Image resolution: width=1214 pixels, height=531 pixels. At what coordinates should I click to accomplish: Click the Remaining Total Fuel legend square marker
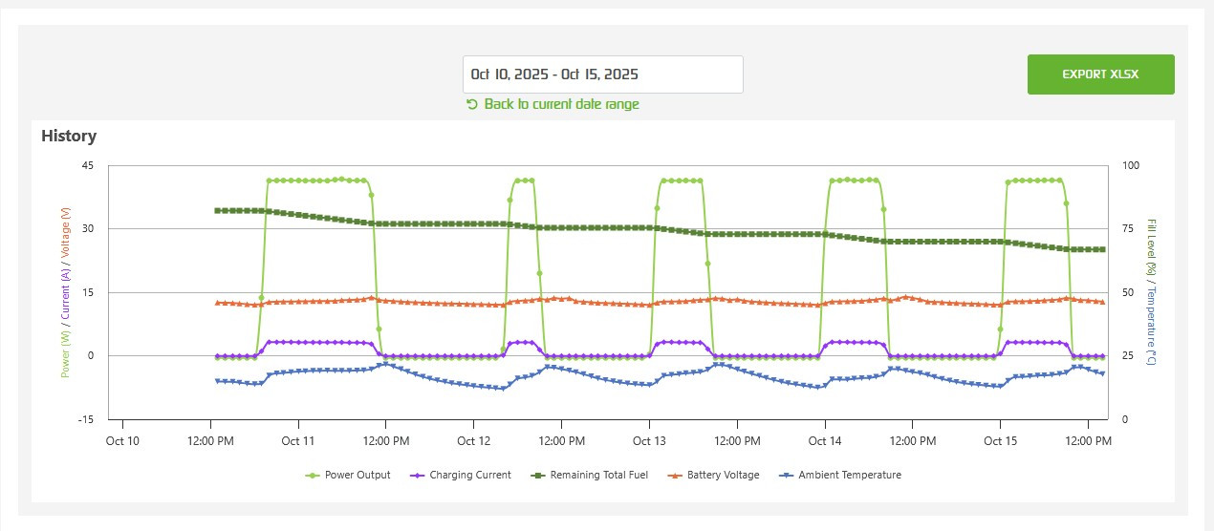click(x=537, y=475)
